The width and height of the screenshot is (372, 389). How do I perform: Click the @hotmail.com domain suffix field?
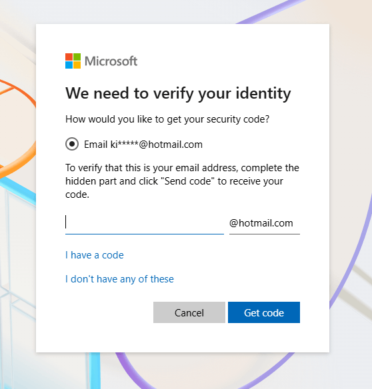(265, 223)
